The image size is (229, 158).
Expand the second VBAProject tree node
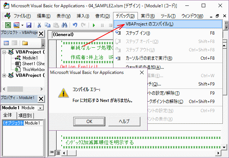(4, 75)
